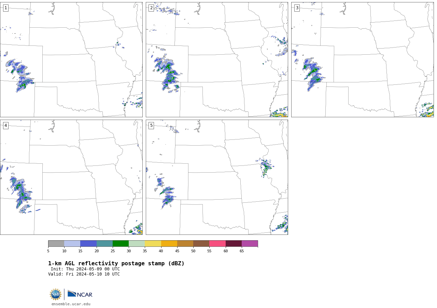Image resolution: width=437 pixels, height=308 pixels.
Task: Click the number label 5 box
Action: pyautogui.click(x=151, y=125)
